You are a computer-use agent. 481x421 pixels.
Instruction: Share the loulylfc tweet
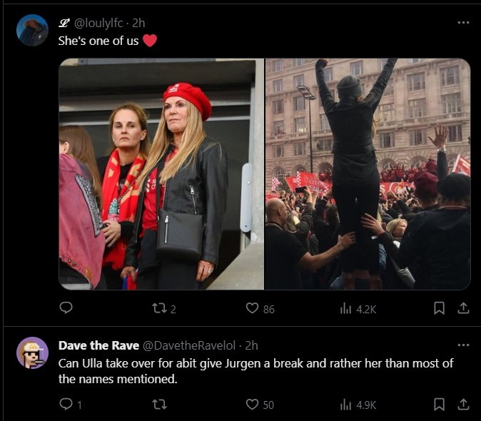(462, 308)
